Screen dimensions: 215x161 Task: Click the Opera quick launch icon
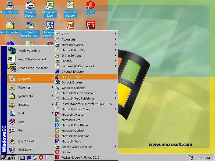(41, 158)
